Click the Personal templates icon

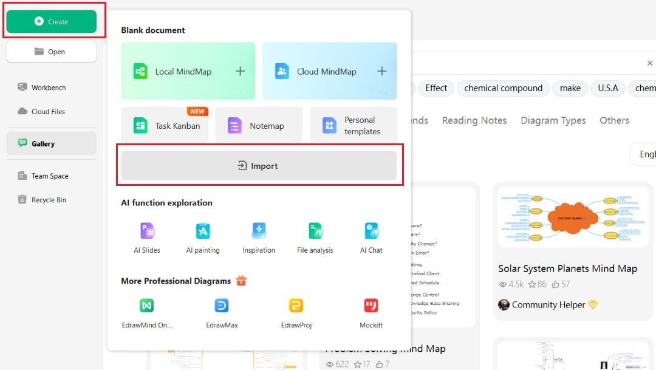coord(329,126)
